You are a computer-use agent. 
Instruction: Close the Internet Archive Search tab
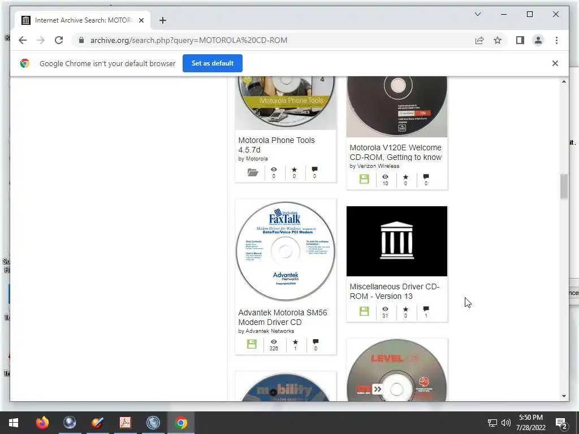click(141, 20)
